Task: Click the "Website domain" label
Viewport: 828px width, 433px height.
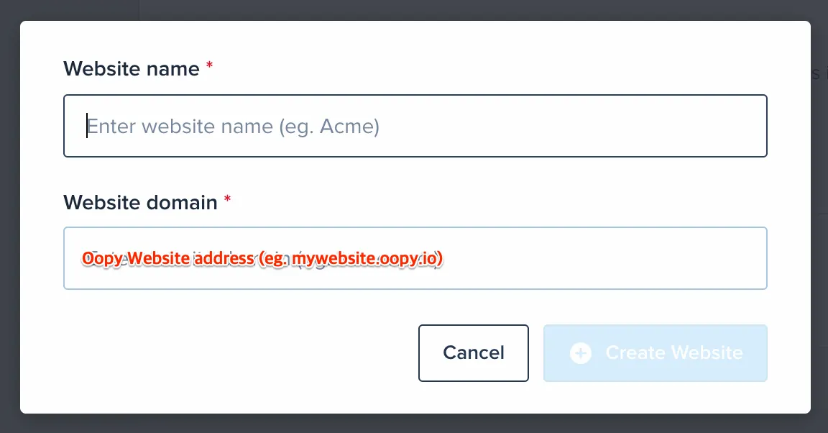Action: click(x=140, y=202)
